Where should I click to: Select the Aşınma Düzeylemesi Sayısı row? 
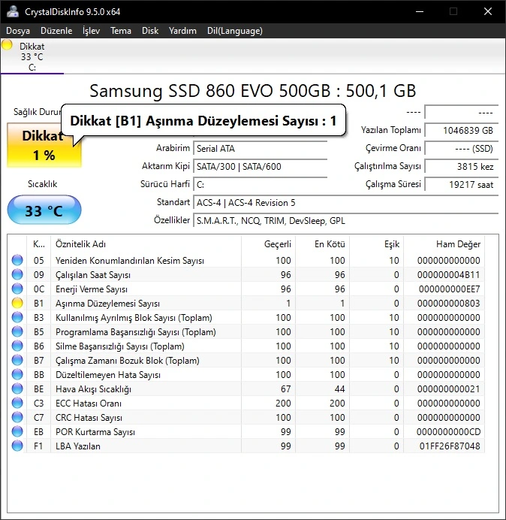(247, 303)
